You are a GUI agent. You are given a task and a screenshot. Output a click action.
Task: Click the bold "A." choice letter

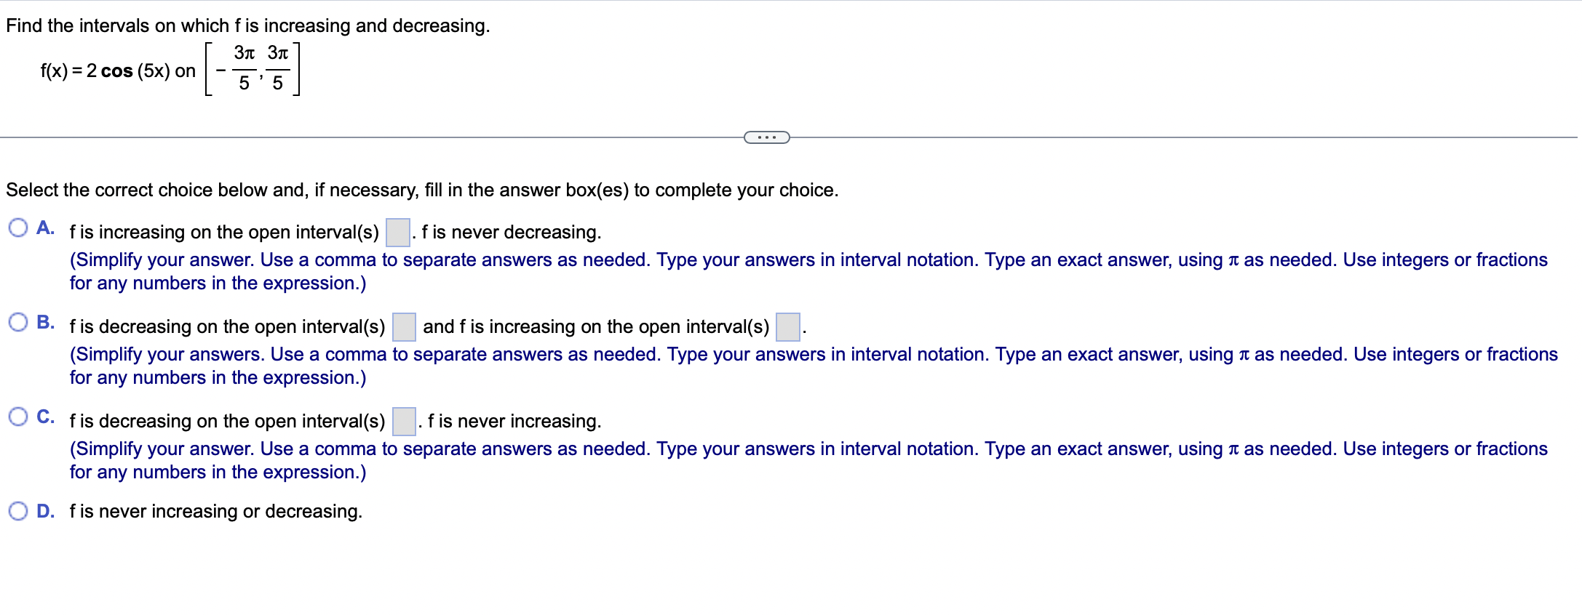click(45, 228)
